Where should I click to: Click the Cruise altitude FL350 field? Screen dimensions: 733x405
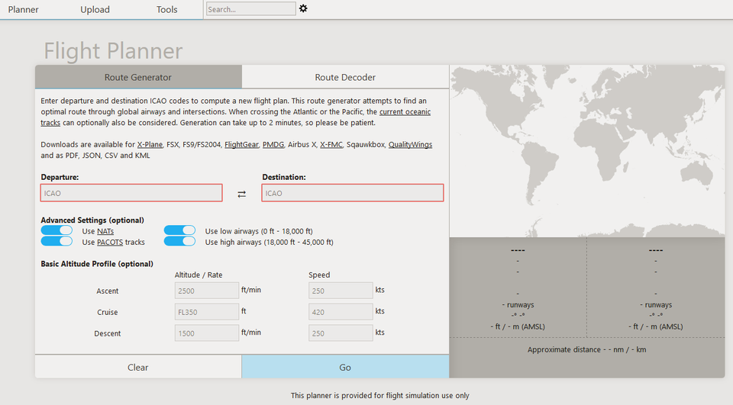[x=207, y=312]
